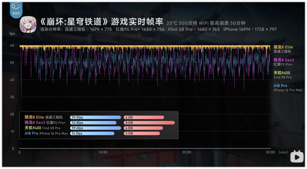This screenshot has width=307, height=169.
Task: Click the 5.5W power bar
Action: coord(142,134)
